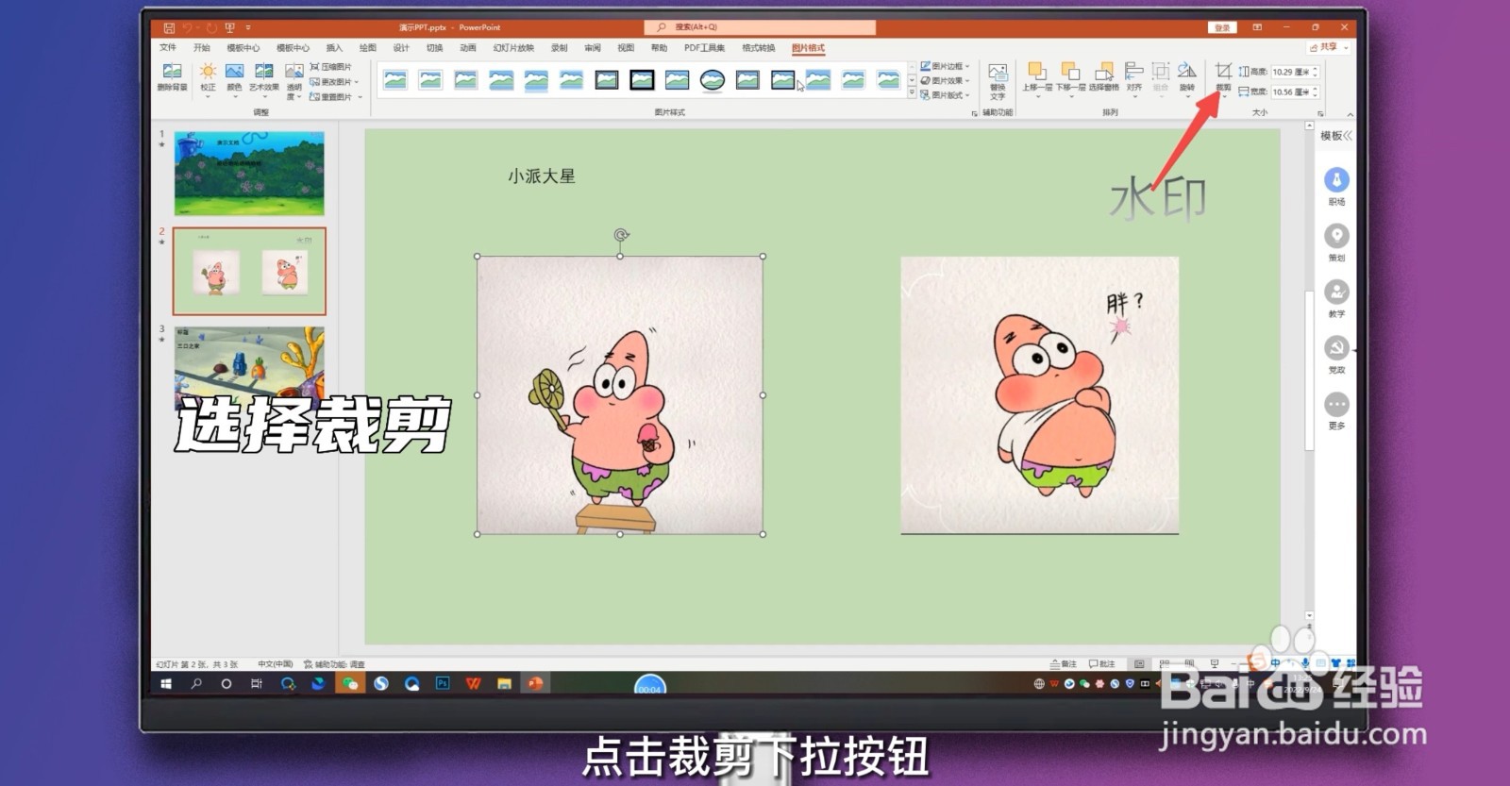Image resolution: width=1510 pixels, height=786 pixels.
Task: Open the 职场 template category
Action: (1336, 186)
